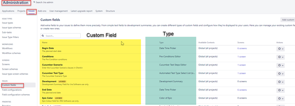Focus the Search Jira admin field
This screenshot has height=106, width=295.
[x=44, y=2]
